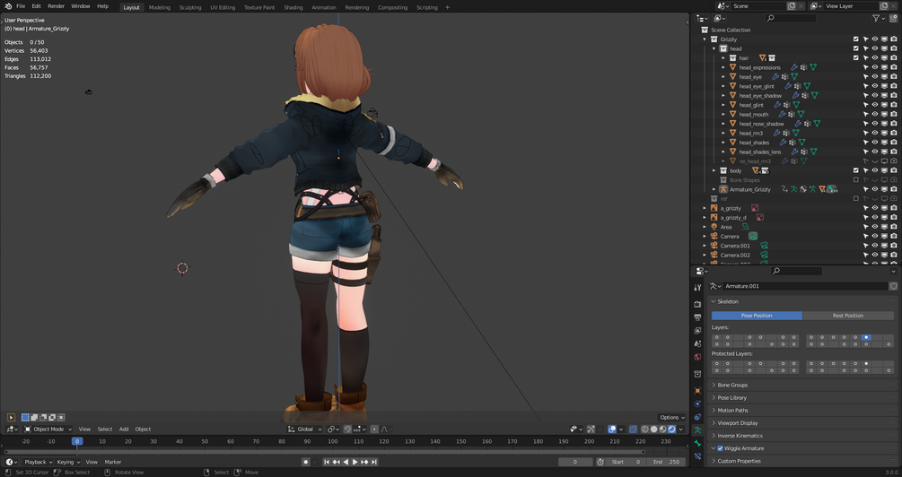The height and width of the screenshot is (477, 902).
Task: Switch to the Shading workspace tab
Action: click(293, 7)
